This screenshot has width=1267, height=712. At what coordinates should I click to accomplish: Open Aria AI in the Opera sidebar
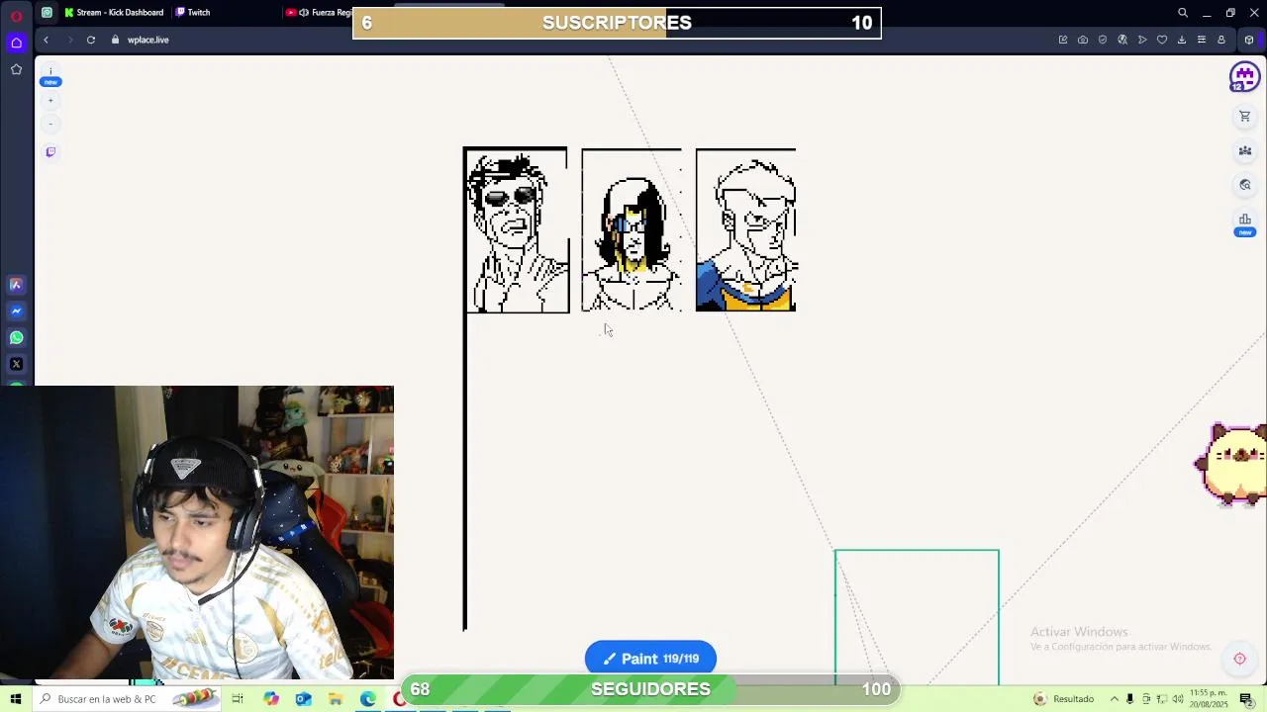(16, 285)
